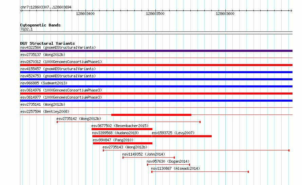Click the nsv4524753 gnomADStructuralVariants label
Screen dimensions: 302x185
click(58, 76)
